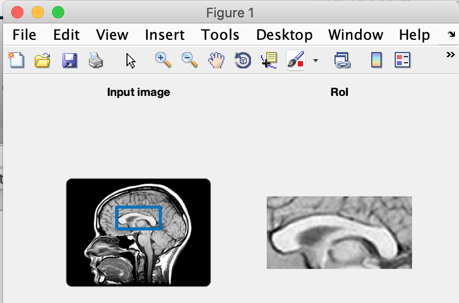Close the Figure 1 window
This screenshot has width=459, height=303.
17,12
